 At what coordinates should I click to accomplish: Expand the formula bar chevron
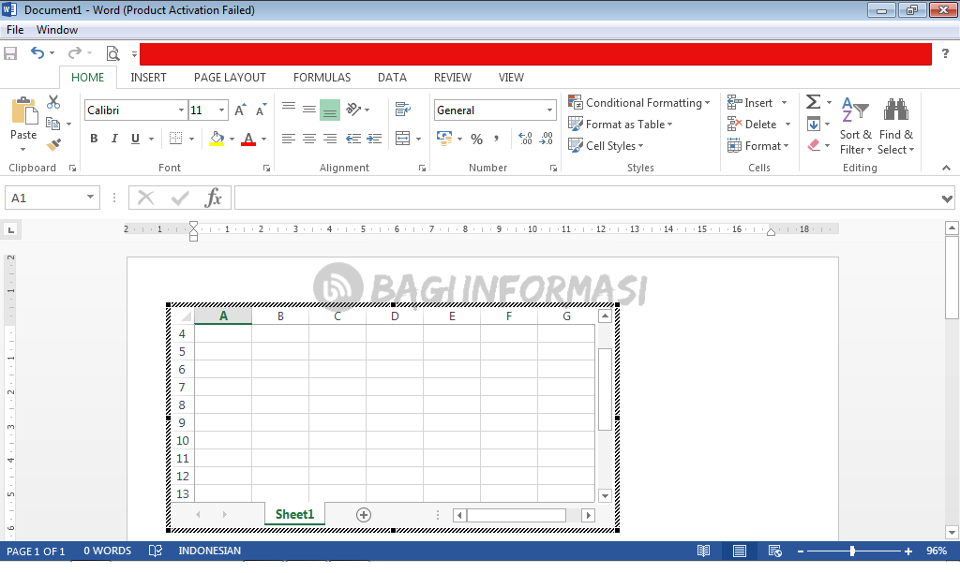pyautogui.click(x=947, y=198)
